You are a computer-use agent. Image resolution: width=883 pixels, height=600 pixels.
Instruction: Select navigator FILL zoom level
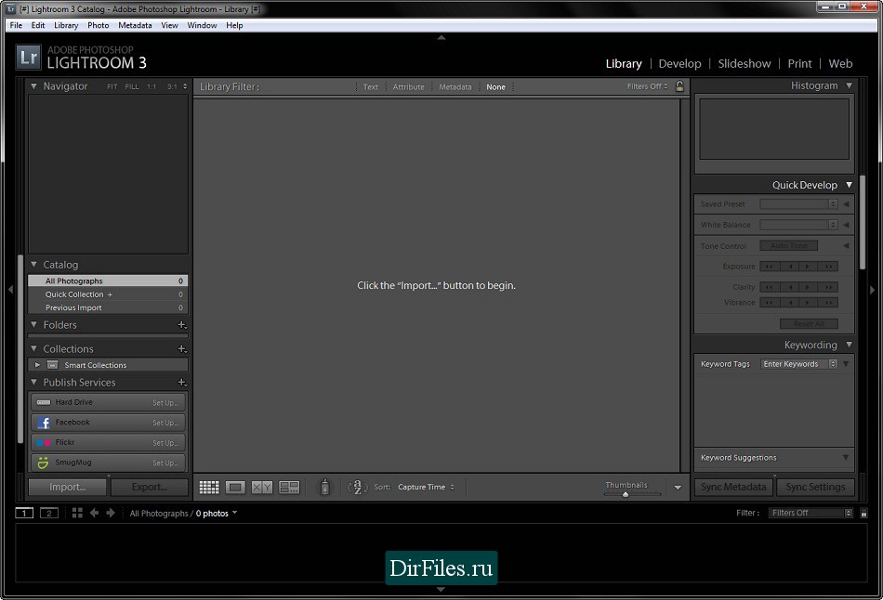click(132, 86)
